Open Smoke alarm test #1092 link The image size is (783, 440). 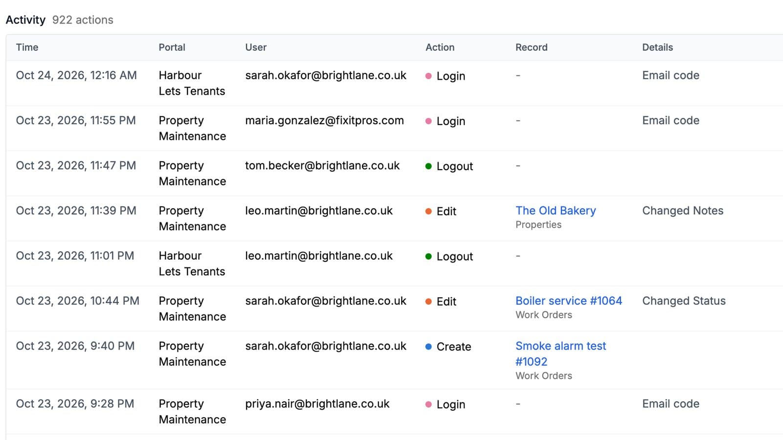(x=561, y=353)
